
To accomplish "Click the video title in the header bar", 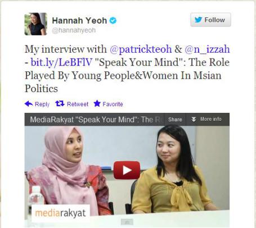I will (x=96, y=120).
